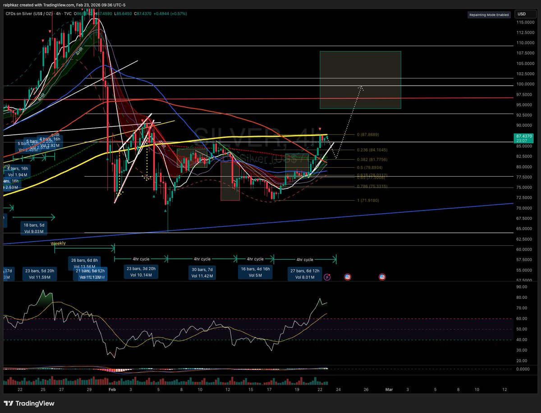
Task: Click the TradingView logo
Action: point(29,403)
